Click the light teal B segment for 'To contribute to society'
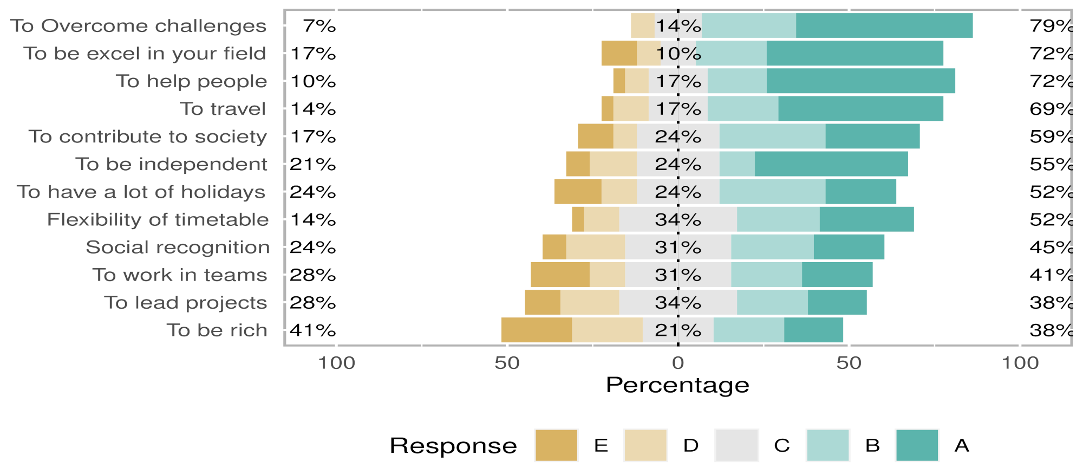The height and width of the screenshot is (468, 1083). click(773, 136)
